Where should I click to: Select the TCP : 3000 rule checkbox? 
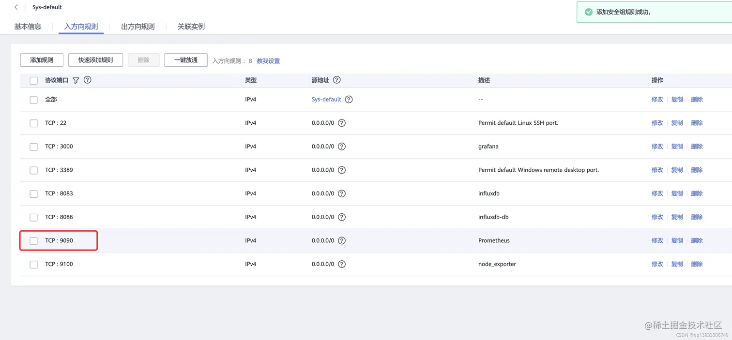33,147
